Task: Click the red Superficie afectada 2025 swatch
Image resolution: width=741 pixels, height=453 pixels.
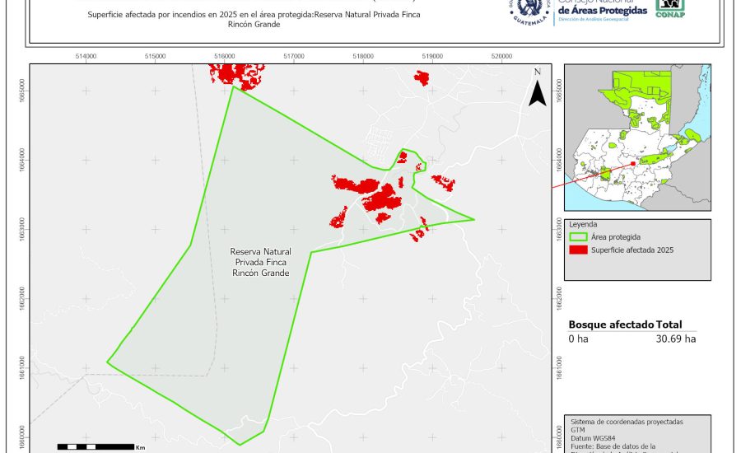Action: tap(579, 250)
